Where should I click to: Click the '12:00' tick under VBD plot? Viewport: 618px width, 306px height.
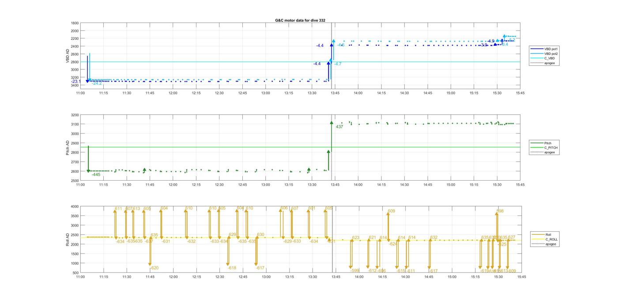[x=173, y=93]
